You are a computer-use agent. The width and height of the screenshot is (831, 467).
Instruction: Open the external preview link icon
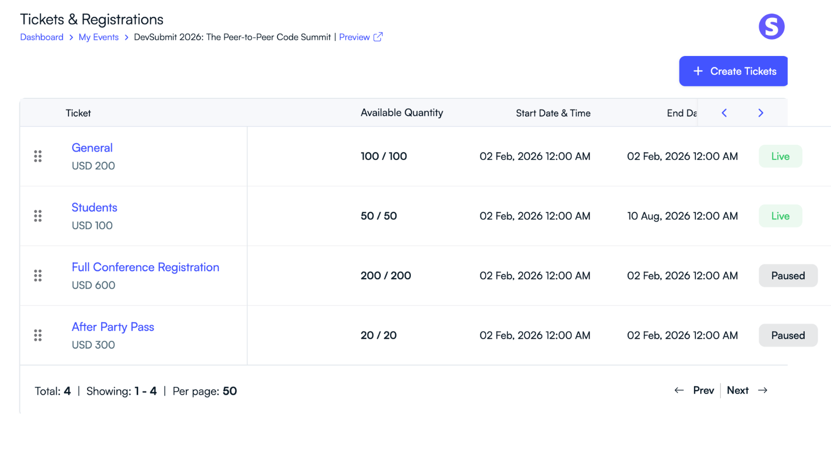[x=378, y=37]
